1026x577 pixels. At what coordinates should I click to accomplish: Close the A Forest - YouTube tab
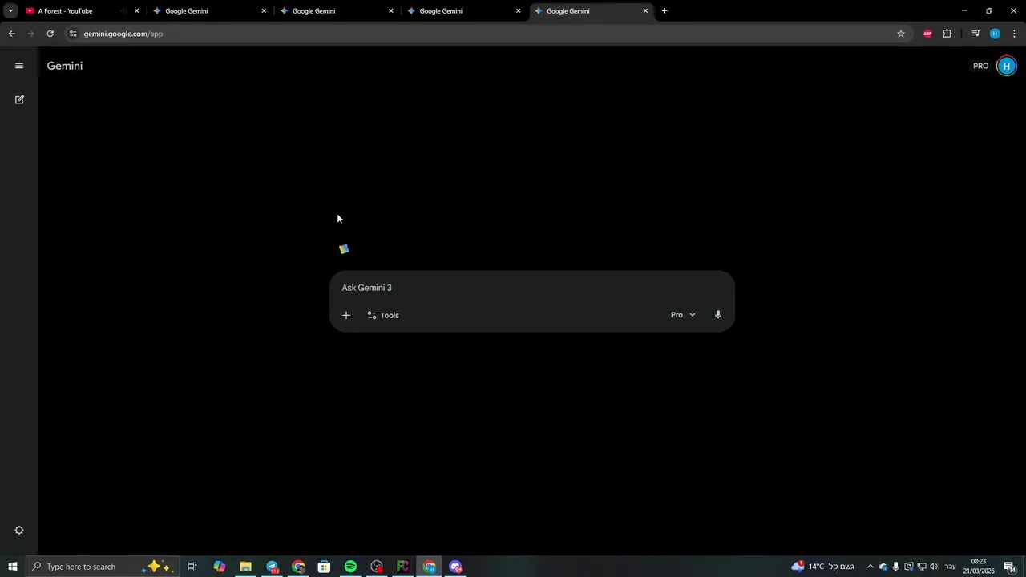[x=136, y=11]
